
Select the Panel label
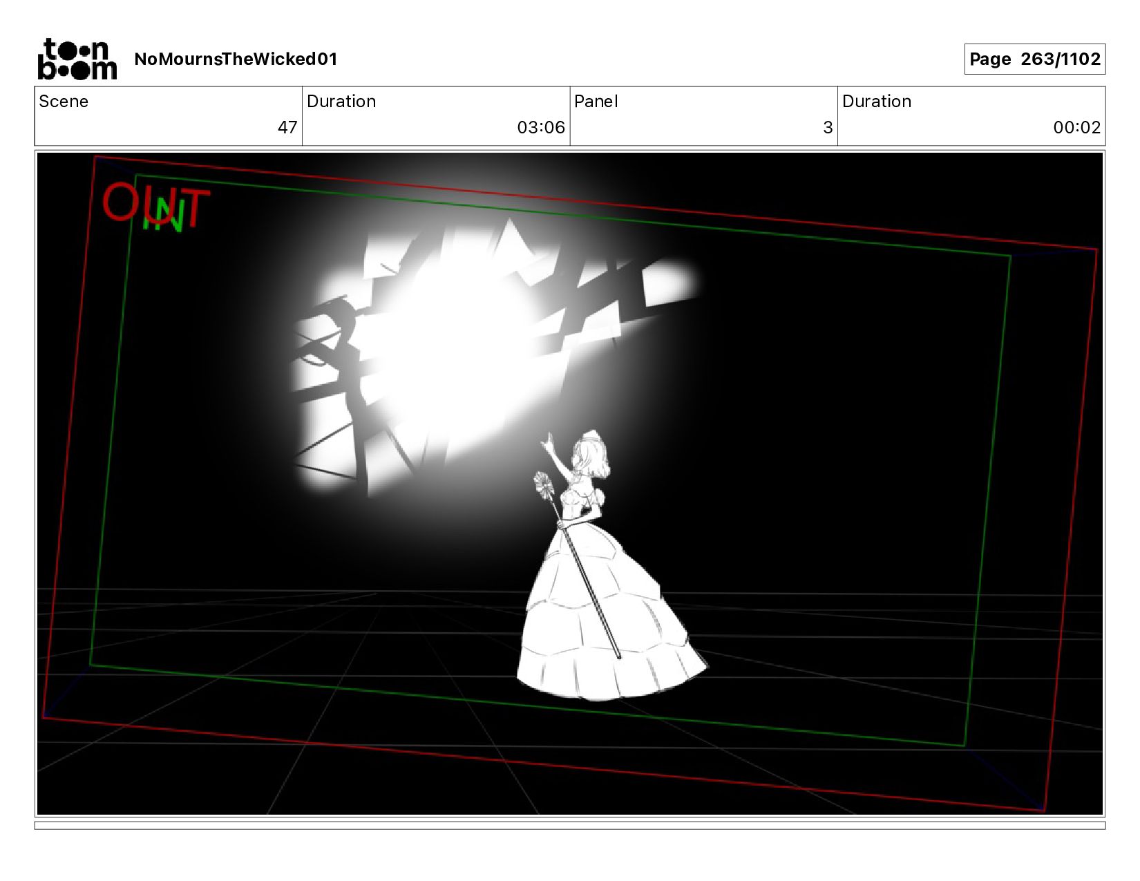596,102
